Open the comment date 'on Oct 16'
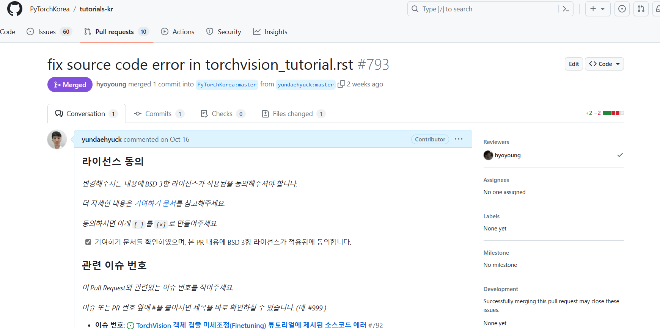 175,139
